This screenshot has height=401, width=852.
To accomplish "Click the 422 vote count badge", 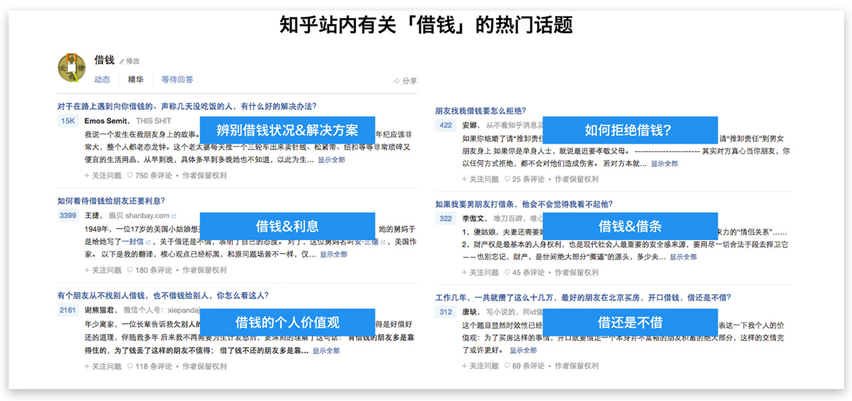I will pyautogui.click(x=446, y=125).
